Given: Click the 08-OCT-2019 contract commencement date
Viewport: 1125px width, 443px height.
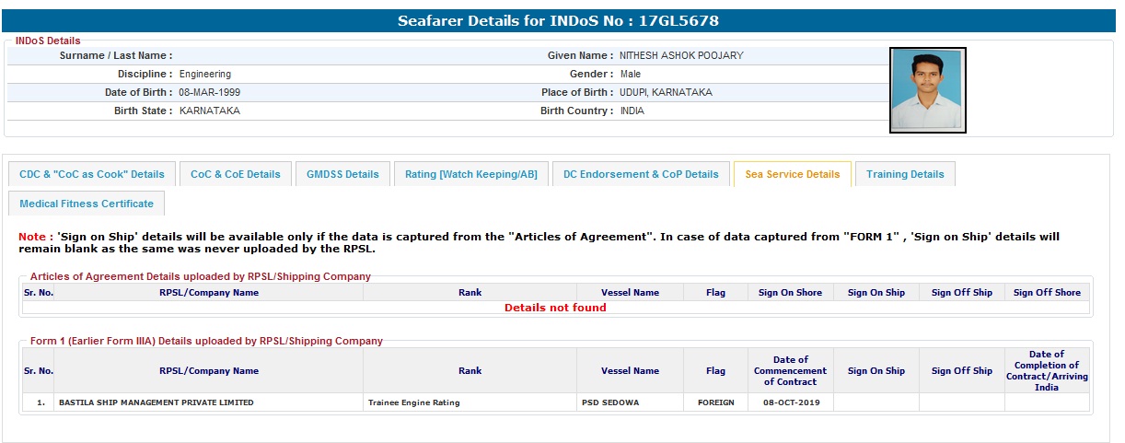Looking at the screenshot, I should pos(790,402).
